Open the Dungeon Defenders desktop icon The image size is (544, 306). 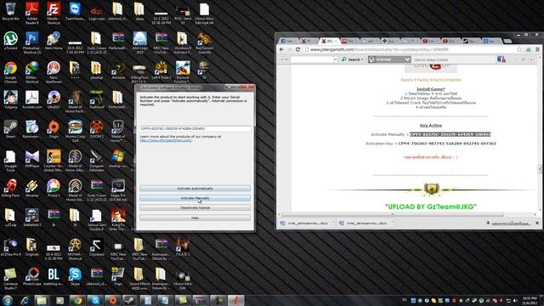click(x=96, y=161)
